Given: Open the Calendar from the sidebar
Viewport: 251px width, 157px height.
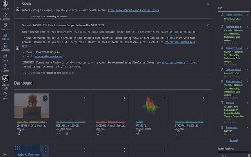Looking at the screenshot, I should coord(5,47).
